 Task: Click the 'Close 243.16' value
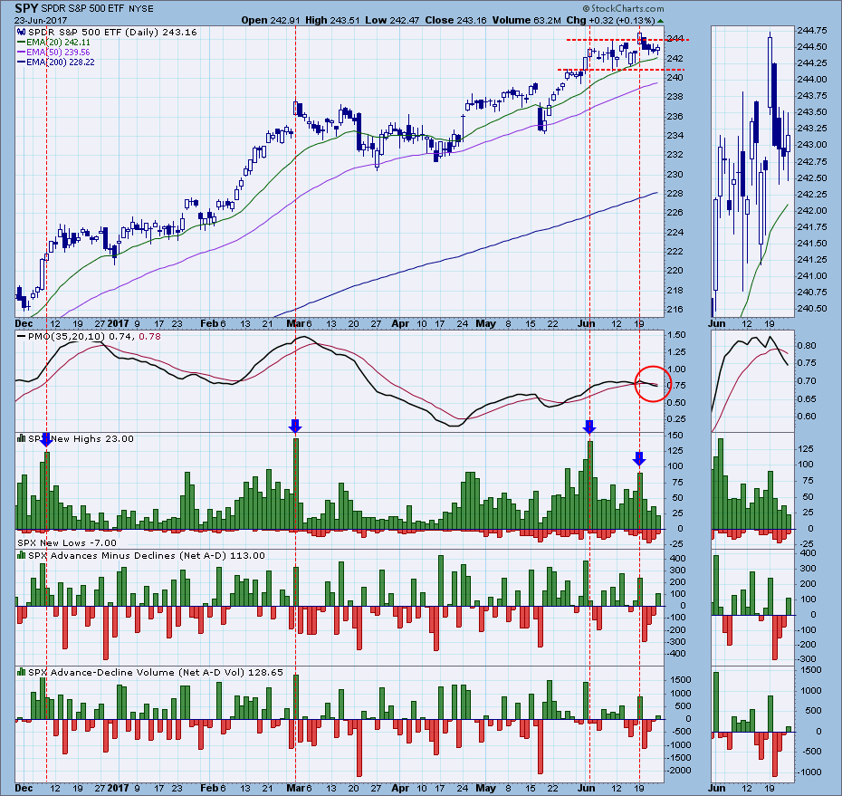pos(455,21)
